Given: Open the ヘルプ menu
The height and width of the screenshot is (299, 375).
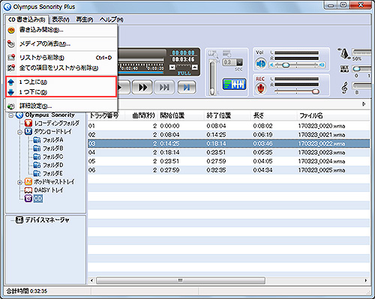Looking at the screenshot, I should (x=111, y=19).
